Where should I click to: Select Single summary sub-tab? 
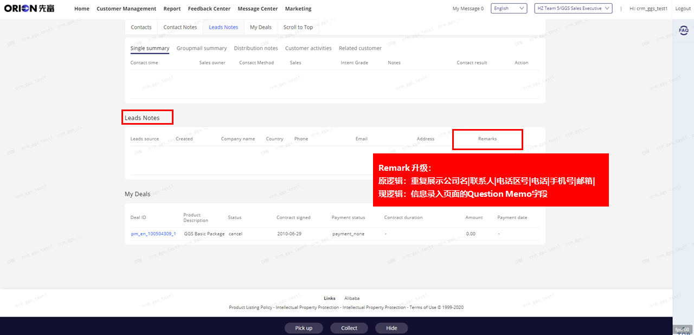pos(150,48)
